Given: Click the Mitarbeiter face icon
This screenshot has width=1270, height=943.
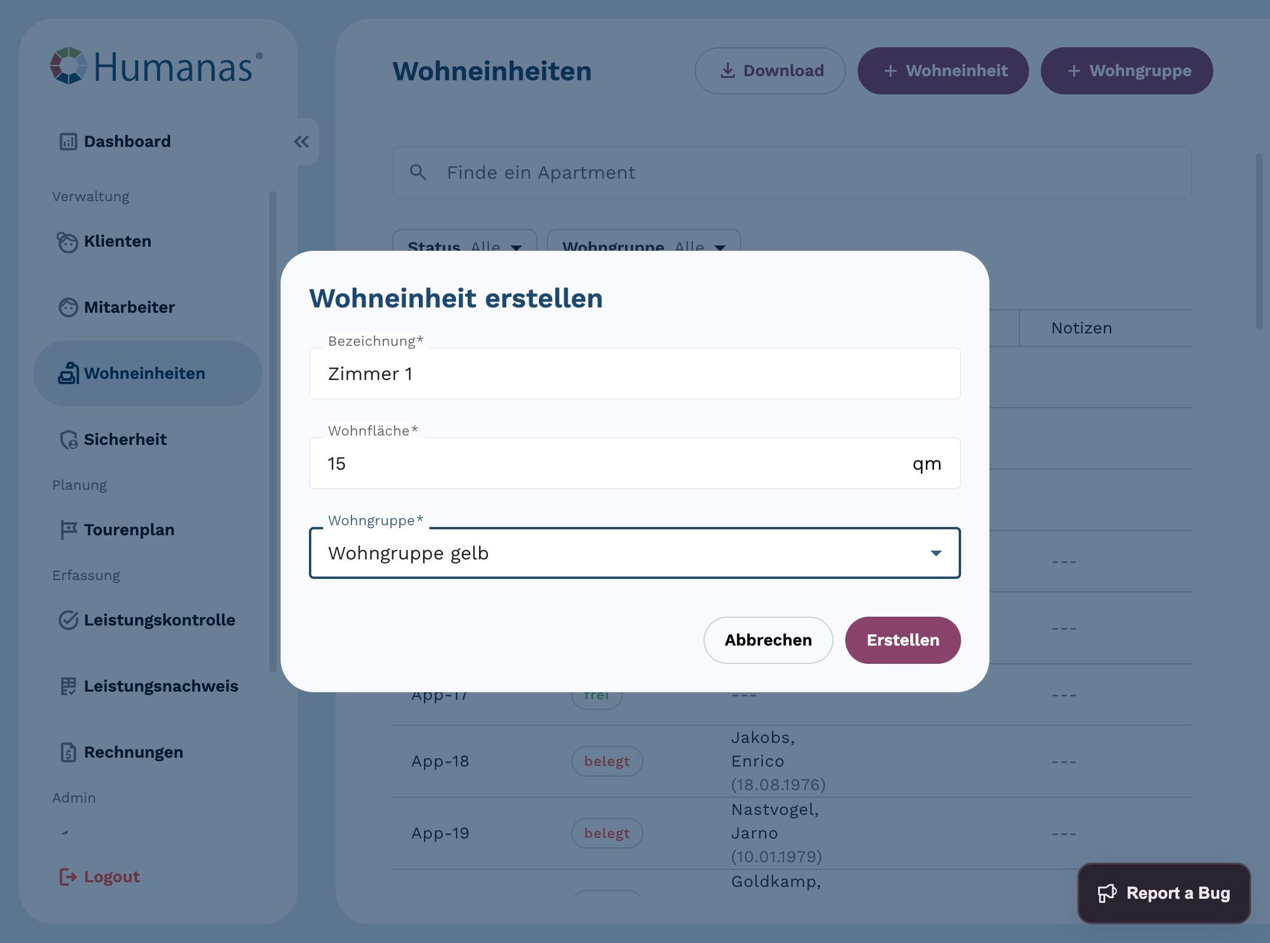Looking at the screenshot, I should point(68,307).
